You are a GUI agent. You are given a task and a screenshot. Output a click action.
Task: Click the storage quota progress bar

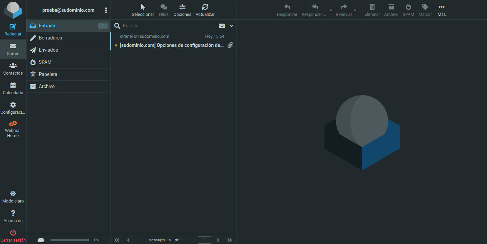(x=70, y=240)
